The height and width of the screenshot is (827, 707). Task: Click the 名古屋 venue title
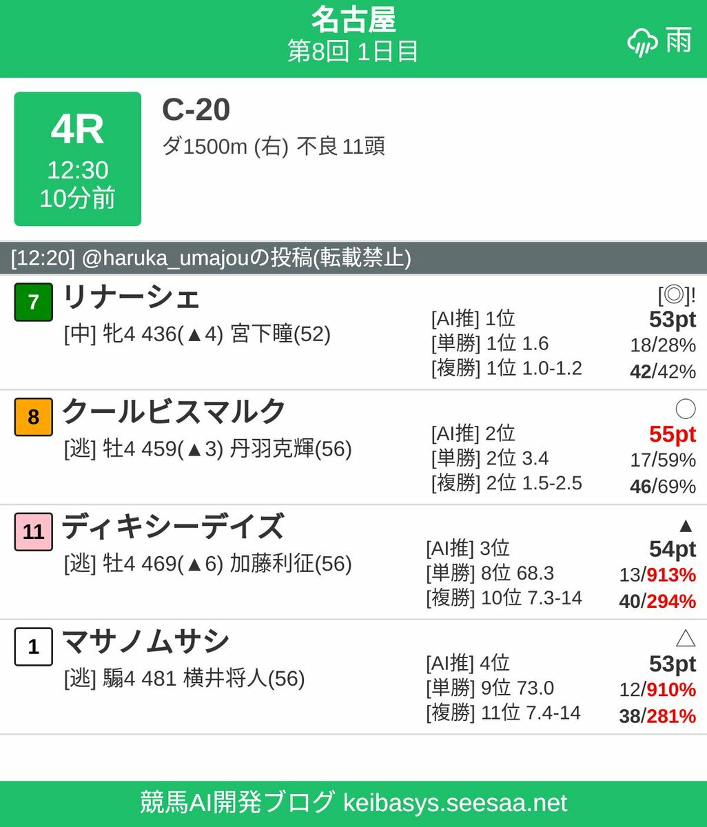tap(353, 20)
